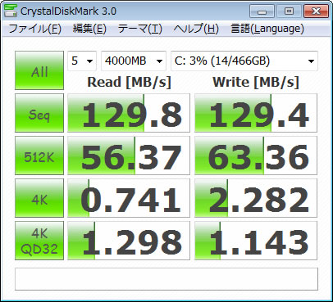Click the Write [MB/s] column header
The width and height of the screenshot is (333, 302).
pyautogui.click(x=256, y=82)
